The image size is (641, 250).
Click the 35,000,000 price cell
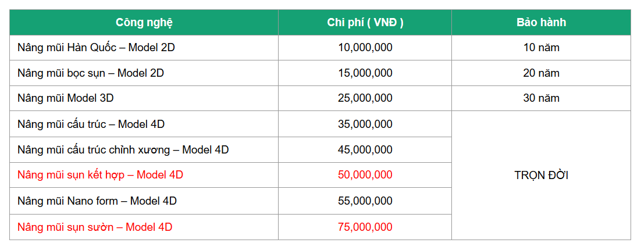365,124
